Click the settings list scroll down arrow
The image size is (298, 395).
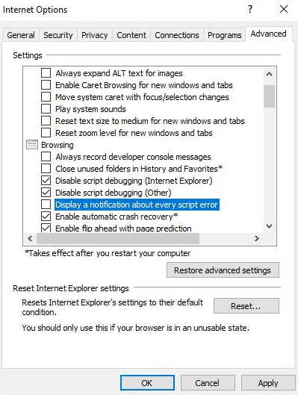[x=269, y=226]
